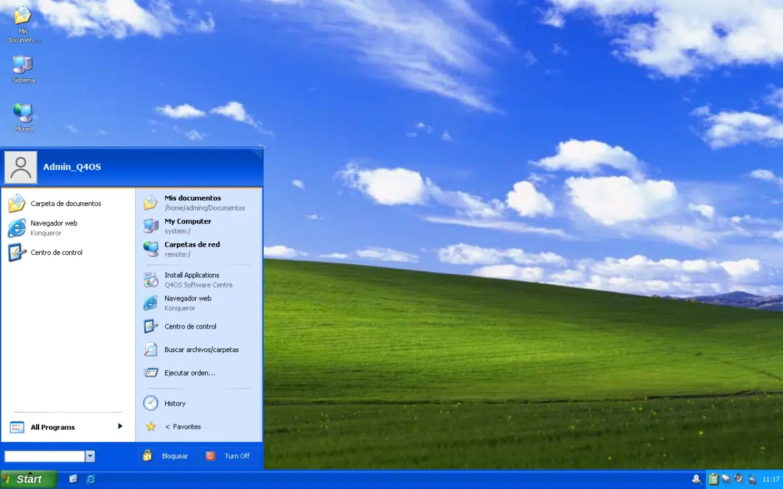Open the search box dropdown arrow
This screenshot has height=489, width=783.
pos(90,456)
